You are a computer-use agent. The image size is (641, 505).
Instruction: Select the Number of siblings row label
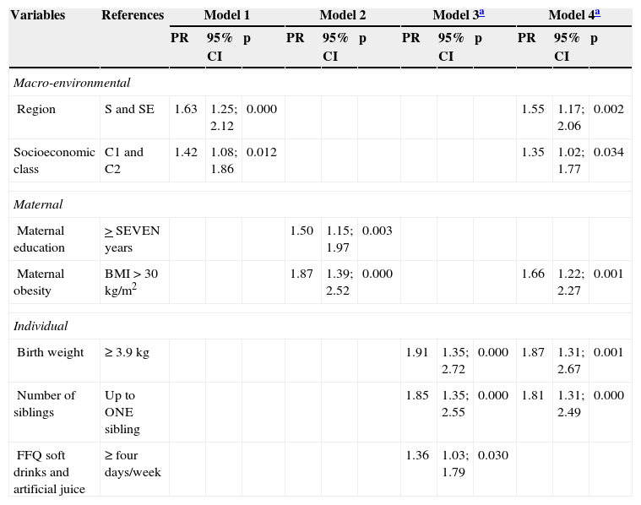click(x=46, y=404)
